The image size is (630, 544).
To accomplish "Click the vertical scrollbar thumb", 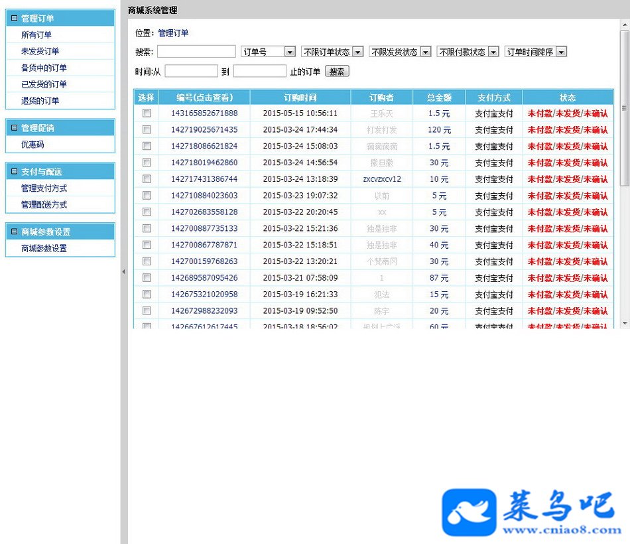I will (x=625, y=107).
